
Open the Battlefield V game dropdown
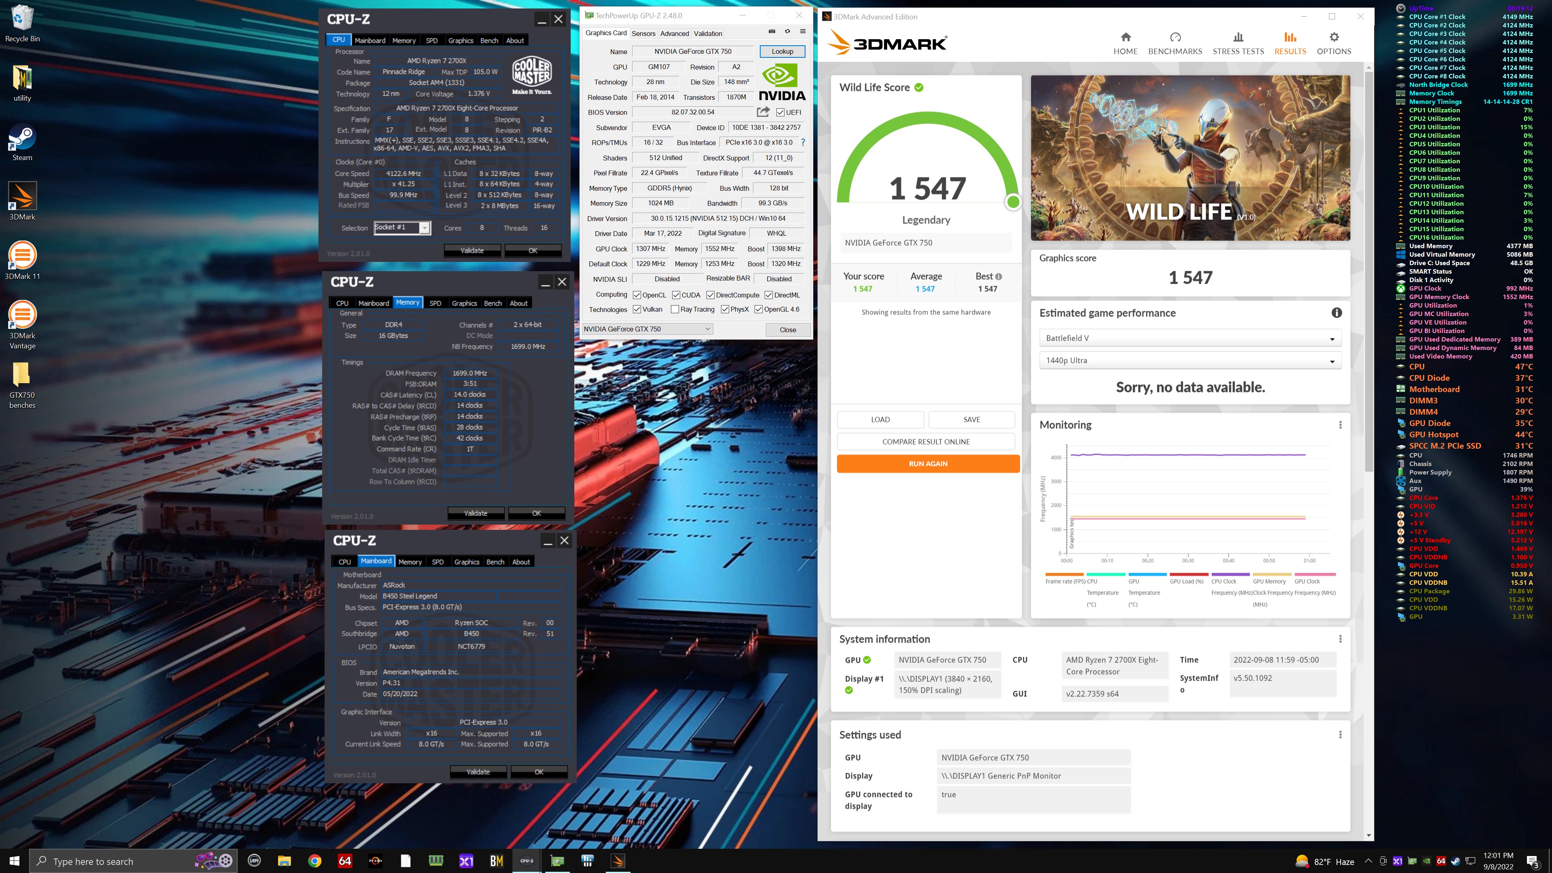point(1190,338)
